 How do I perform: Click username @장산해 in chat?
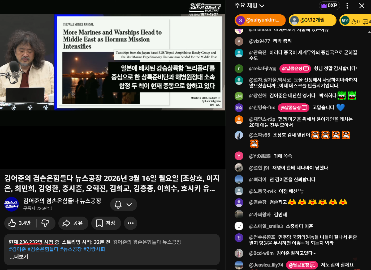tap(258, 96)
